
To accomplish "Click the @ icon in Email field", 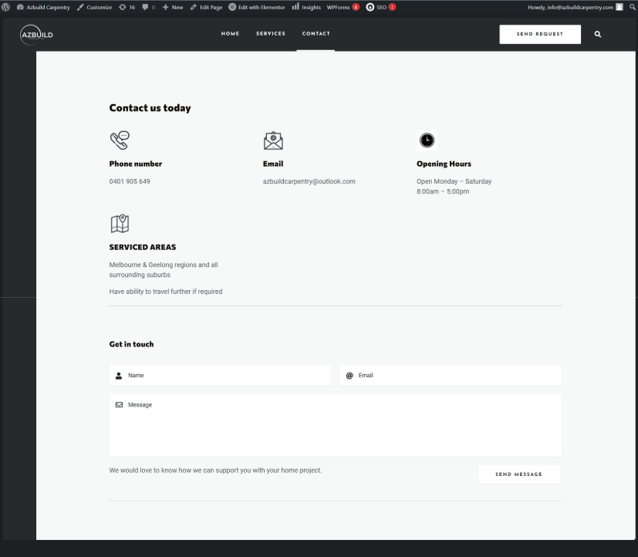I will pos(349,376).
